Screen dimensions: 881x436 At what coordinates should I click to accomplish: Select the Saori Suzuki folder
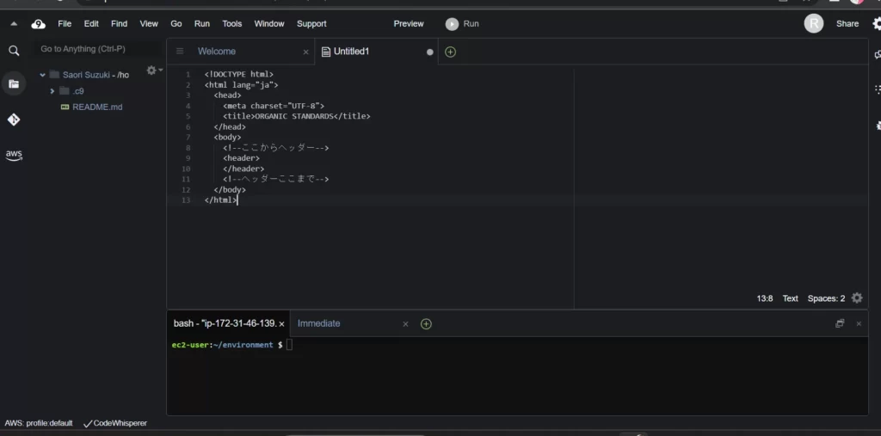tap(87, 75)
